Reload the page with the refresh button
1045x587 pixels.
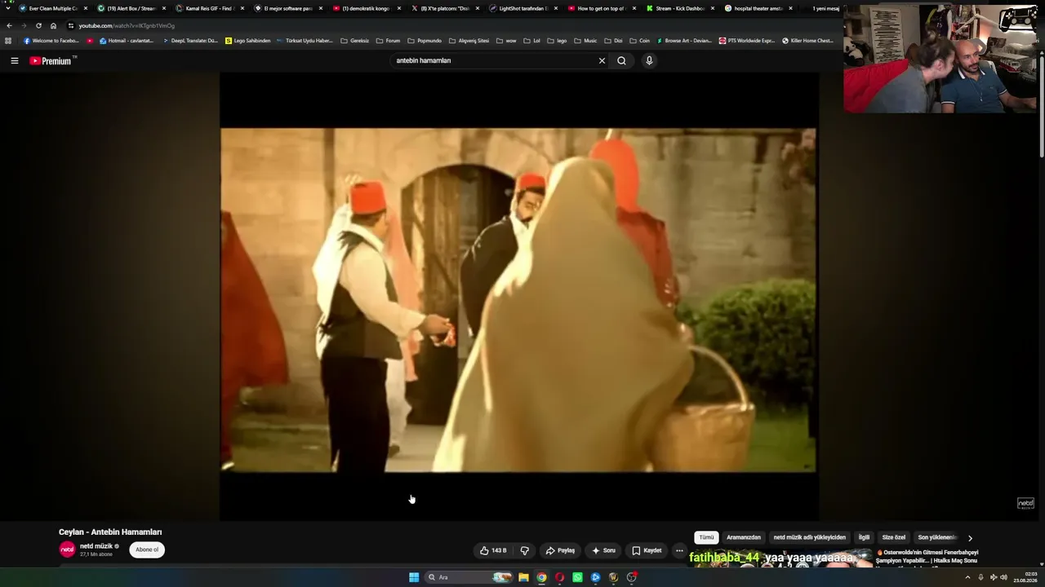(x=38, y=25)
